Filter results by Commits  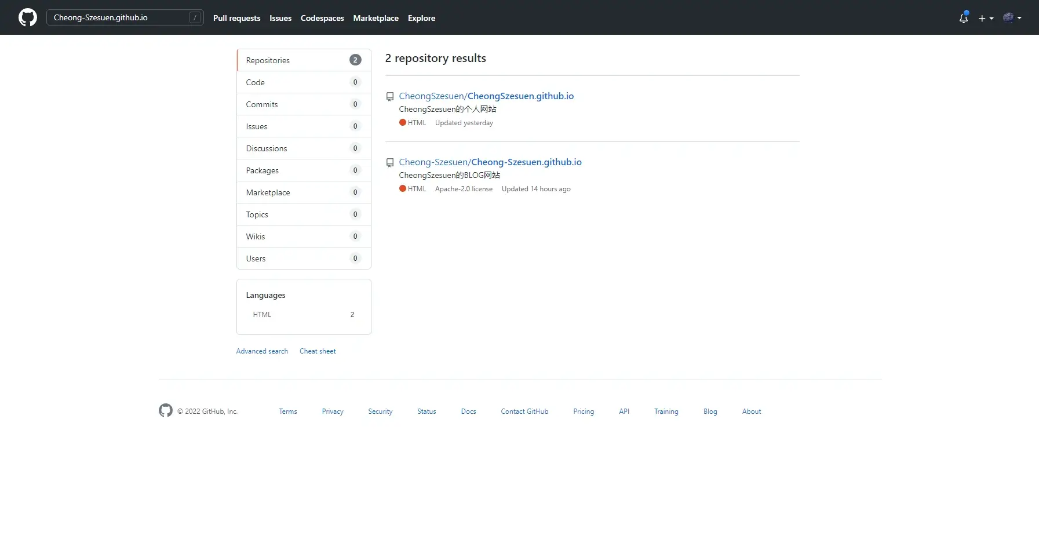pyautogui.click(x=263, y=104)
